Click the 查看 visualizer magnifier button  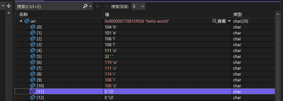click(219, 21)
